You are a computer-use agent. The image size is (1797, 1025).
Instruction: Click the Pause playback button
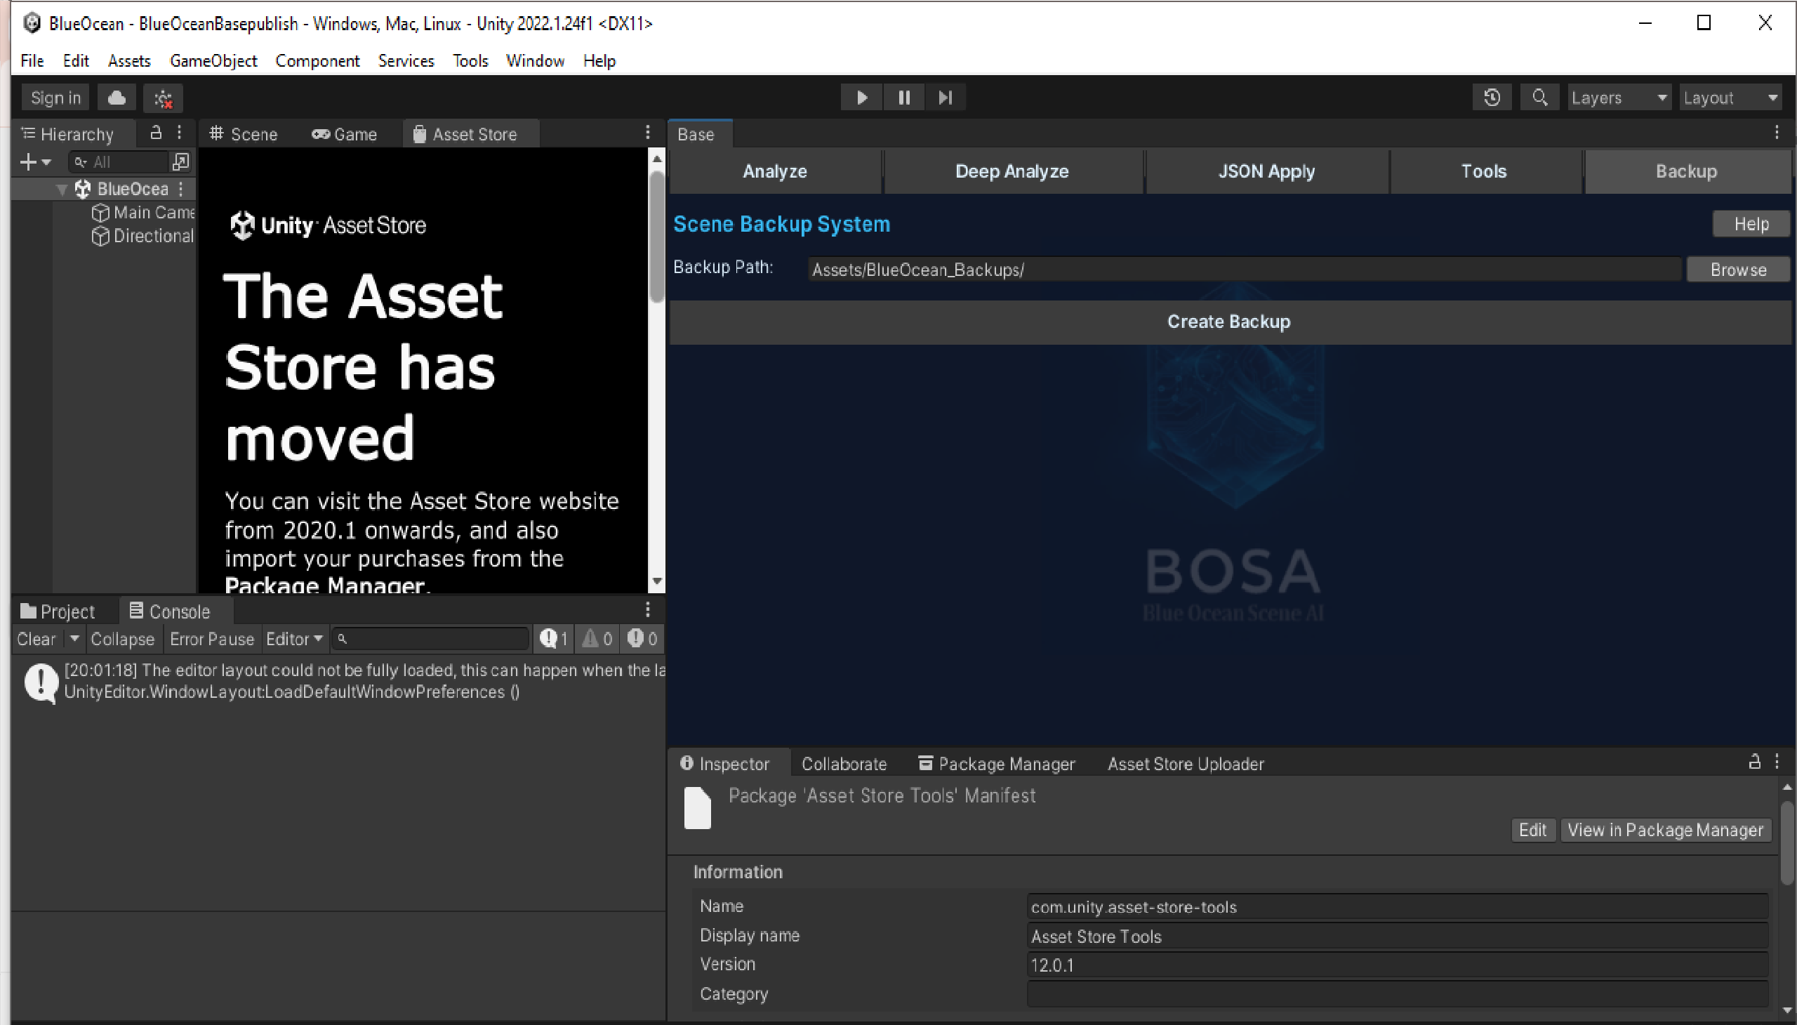[904, 97]
